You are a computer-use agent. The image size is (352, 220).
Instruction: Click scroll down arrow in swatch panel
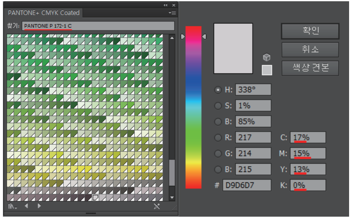[x=172, y=197]
